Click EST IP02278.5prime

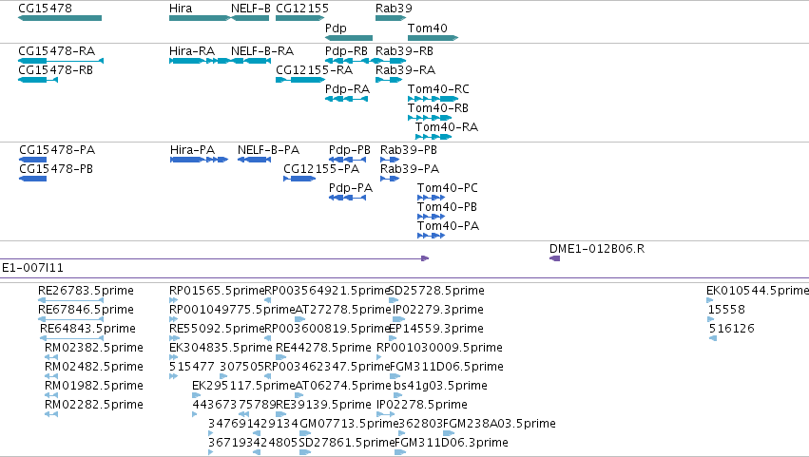click(385, 414)
